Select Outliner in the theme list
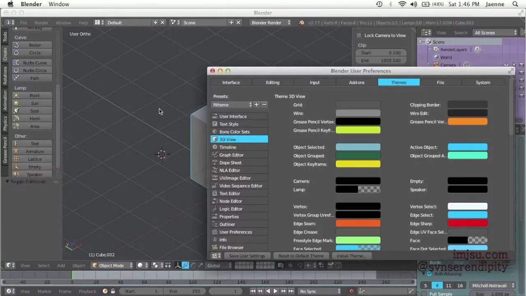The height and width of the screenshot is (296, 526). pos(239,224)
